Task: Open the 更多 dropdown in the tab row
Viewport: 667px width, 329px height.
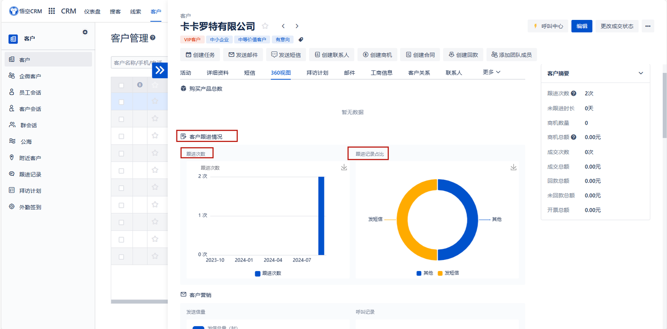Action: 491,73
